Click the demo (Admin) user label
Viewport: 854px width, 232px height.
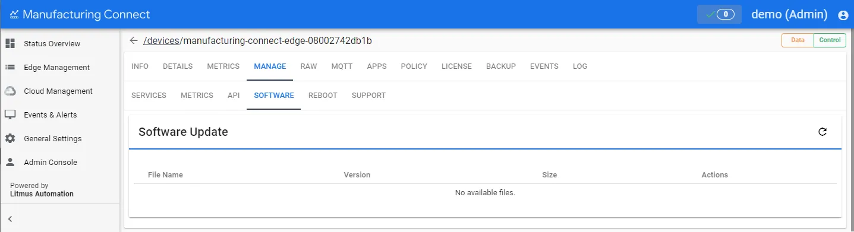coord(789,15)
